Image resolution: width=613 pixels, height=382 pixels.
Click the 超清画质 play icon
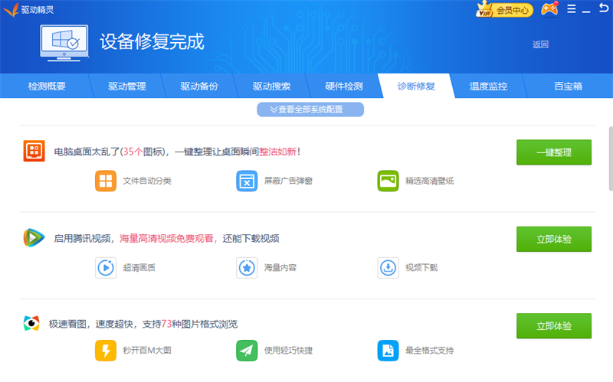click(106, 268)
